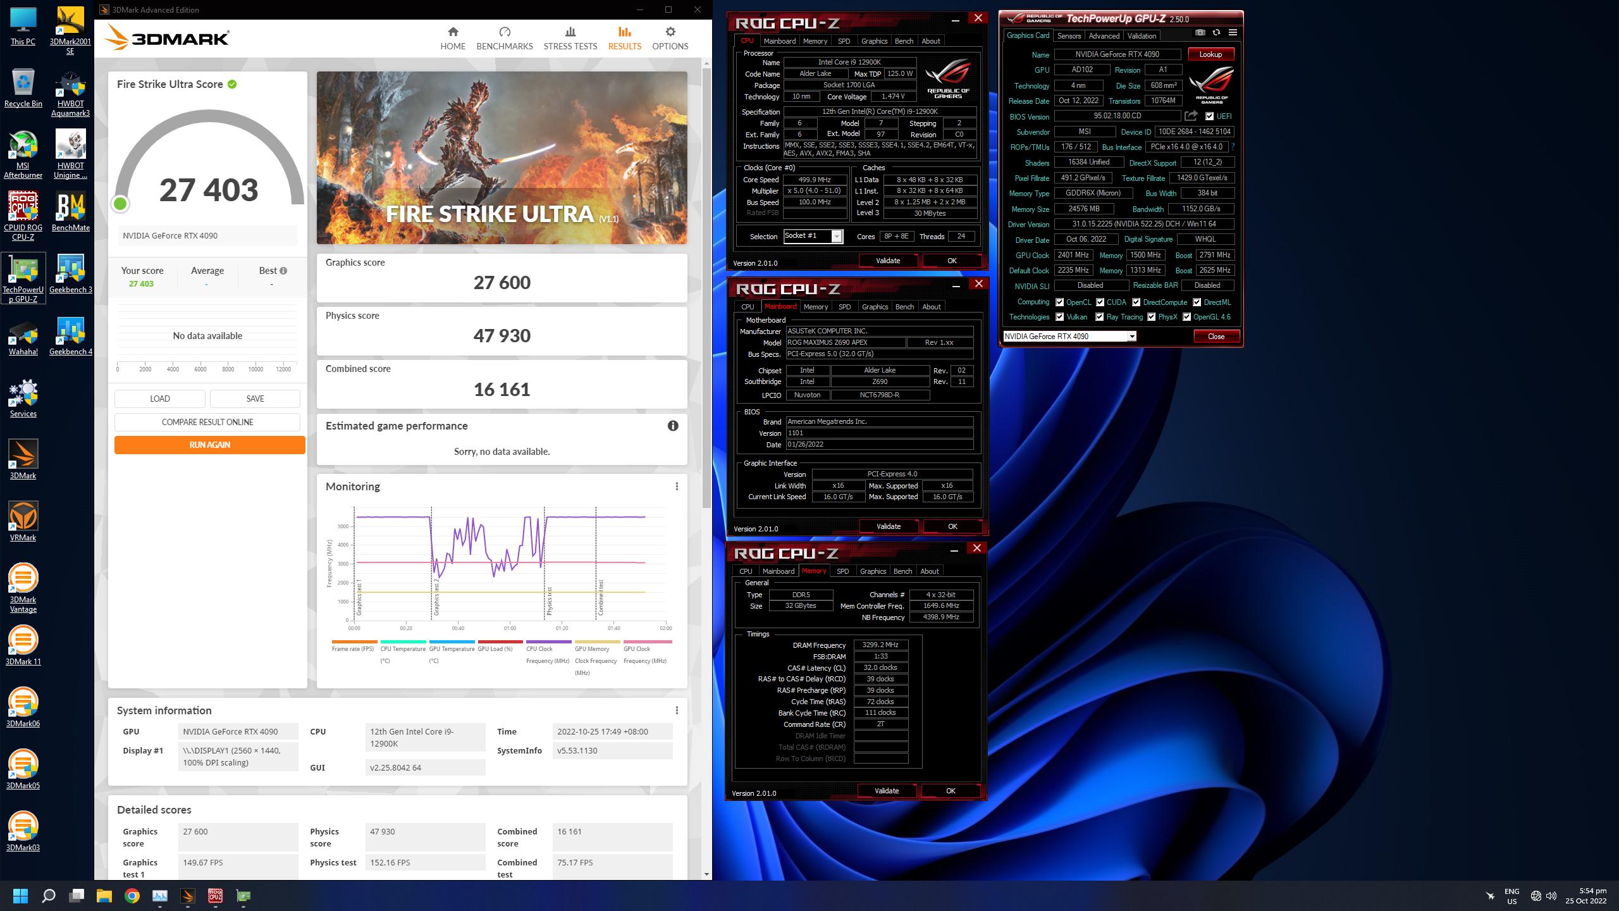This screenshot has width=1619, height=911.
Task: Open the Services desktop shortcut
Action: point(23,399)
